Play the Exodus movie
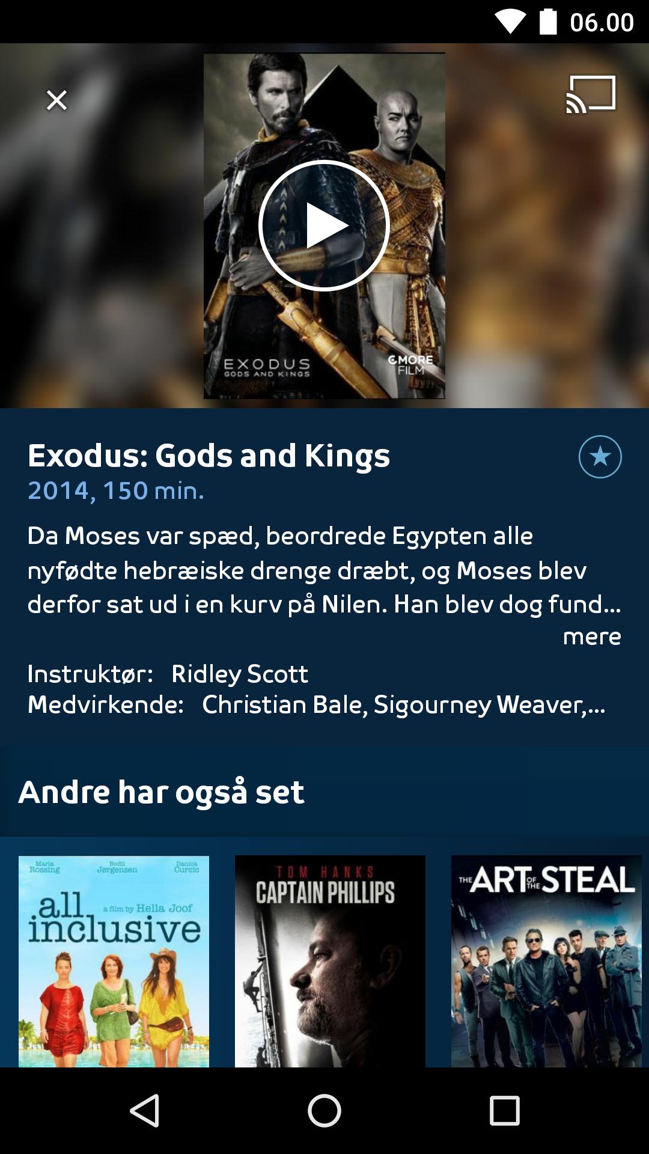The width and height of the screenshot is (649, 1154). 324,225
